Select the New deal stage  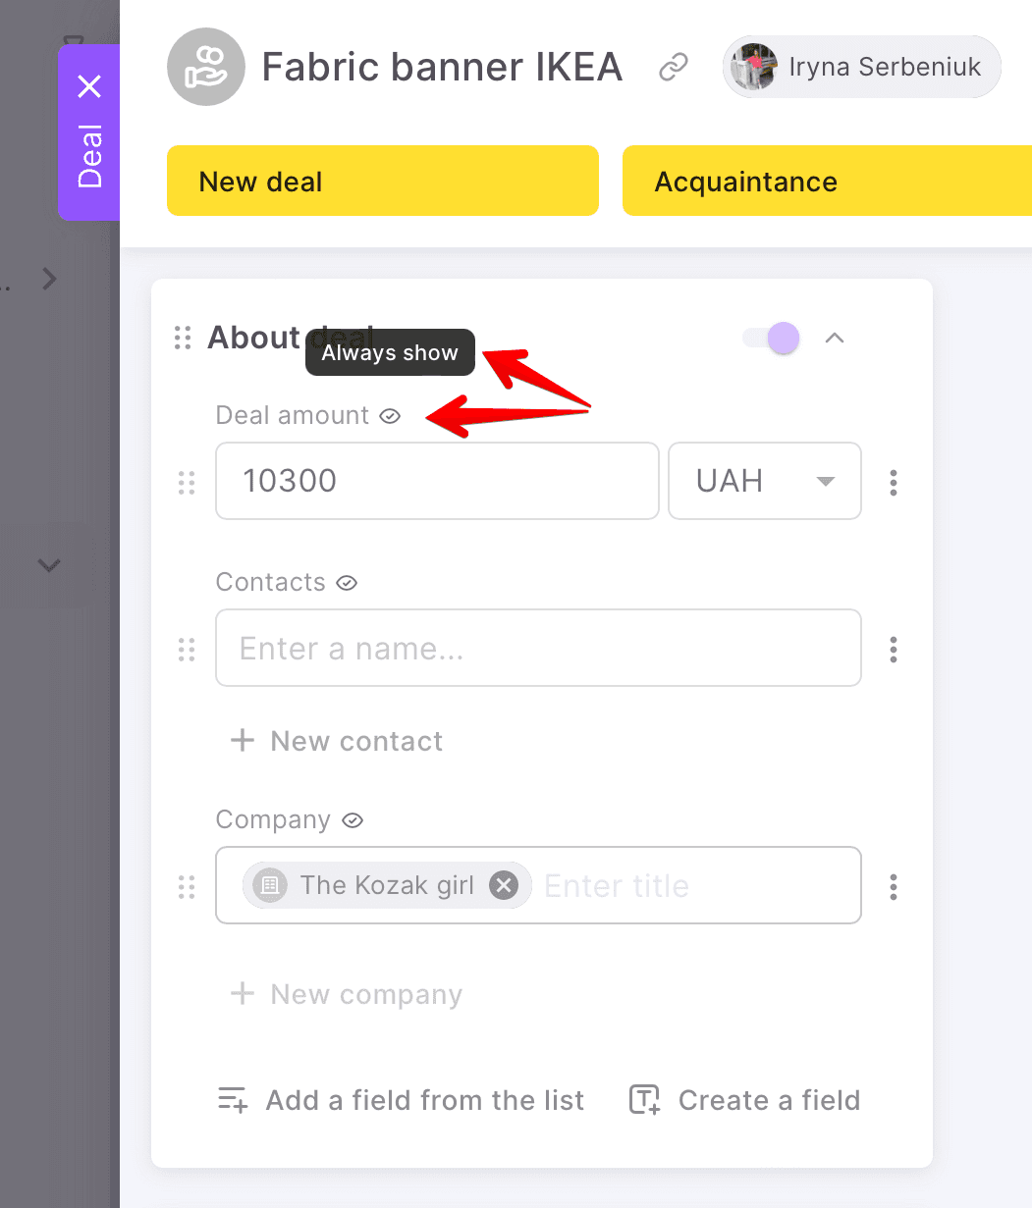pos(382,182)
